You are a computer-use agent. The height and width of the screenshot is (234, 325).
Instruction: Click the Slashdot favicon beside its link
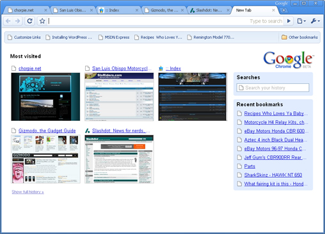[87, 130]
